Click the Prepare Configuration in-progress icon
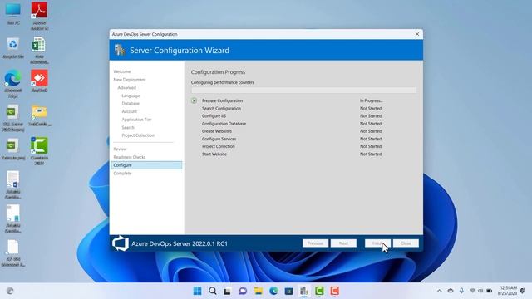Viewport: 532px width, 299px height. pyautogui.click(x=194, y=100)
